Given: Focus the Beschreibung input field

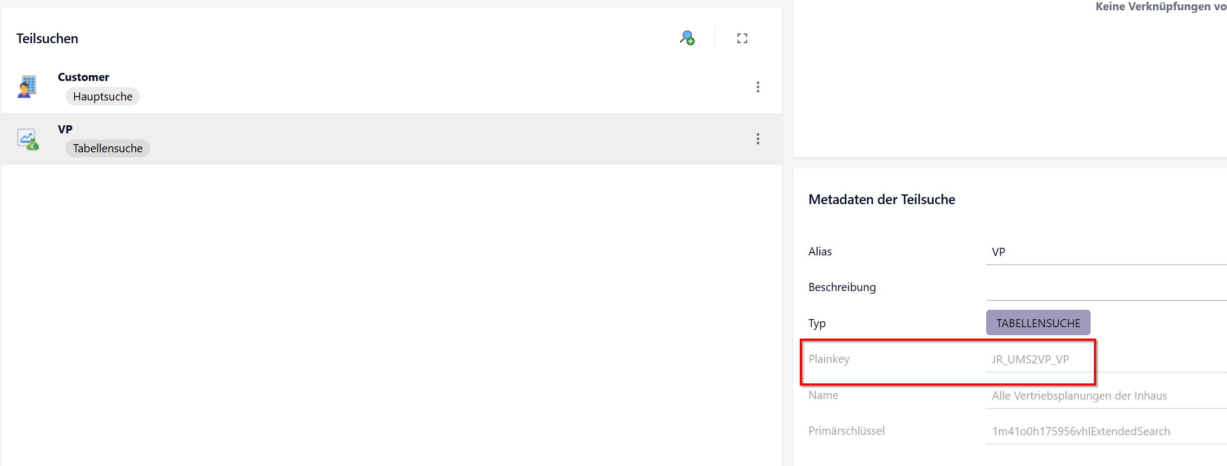Looking at the screenshot, I should point(1106,288).
